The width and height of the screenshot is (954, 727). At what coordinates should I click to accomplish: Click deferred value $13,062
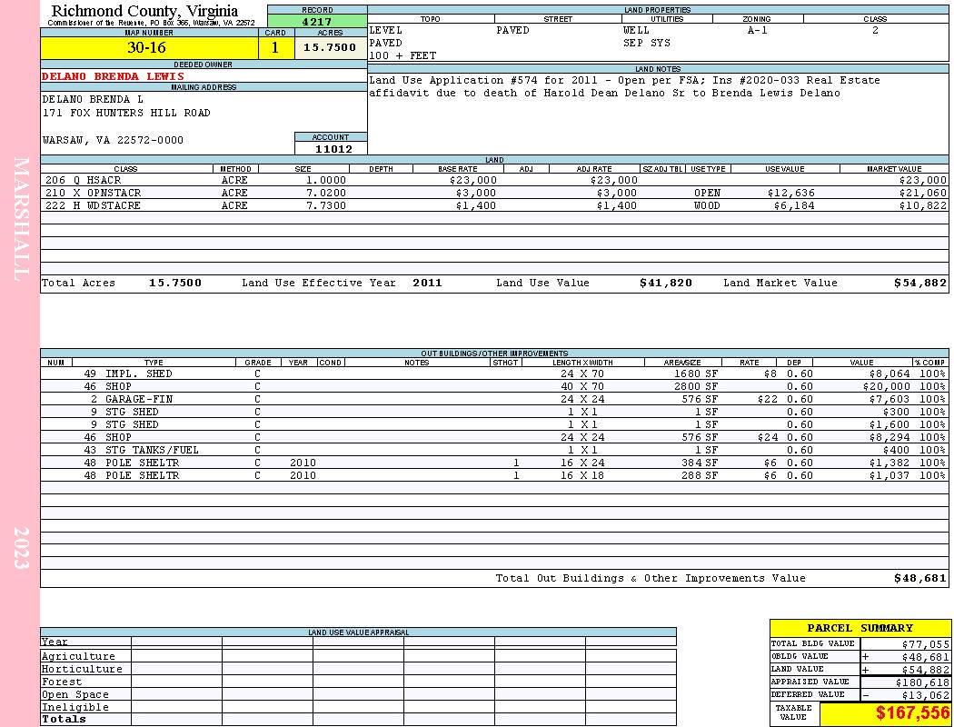point(925,695)
